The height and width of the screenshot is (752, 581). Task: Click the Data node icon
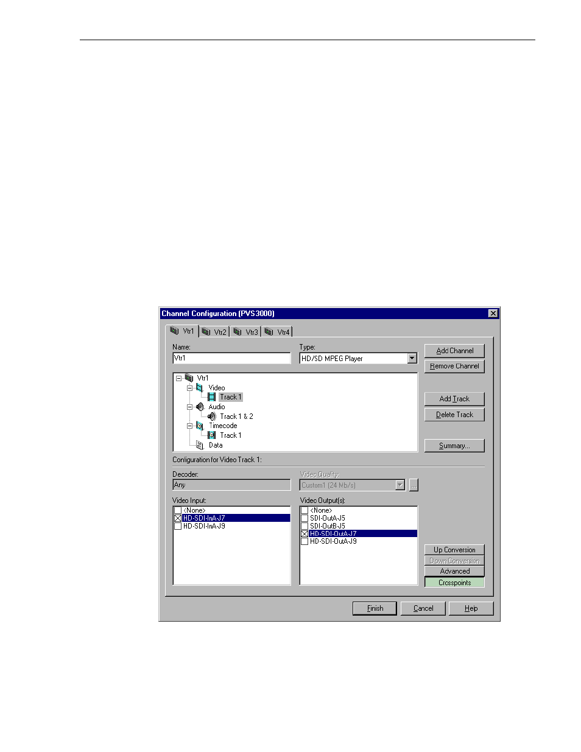tap(200, 445)
